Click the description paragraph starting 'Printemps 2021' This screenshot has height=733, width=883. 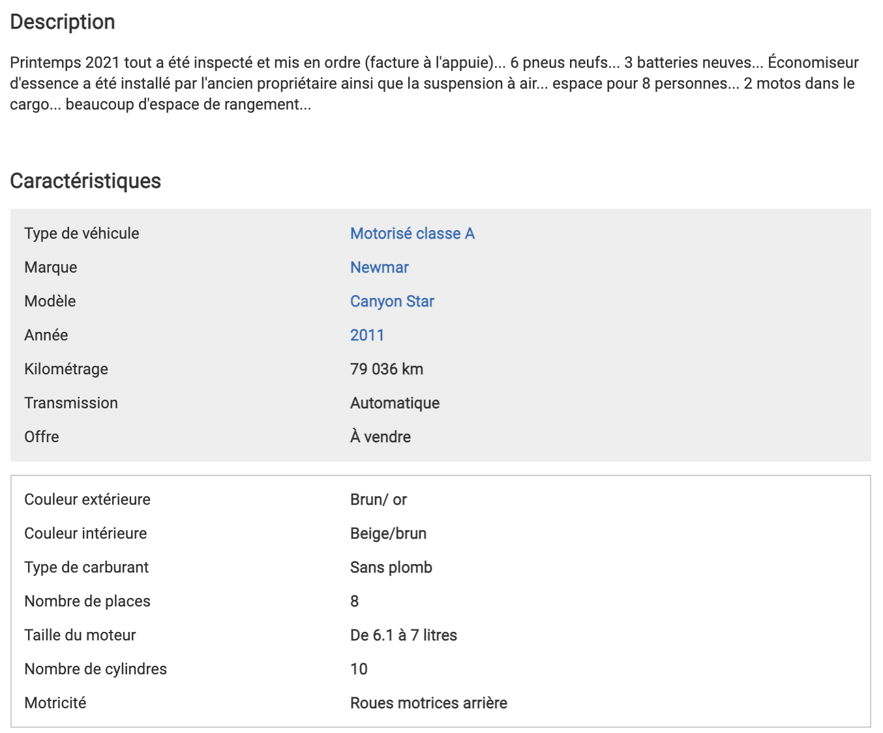coord(434,83)
